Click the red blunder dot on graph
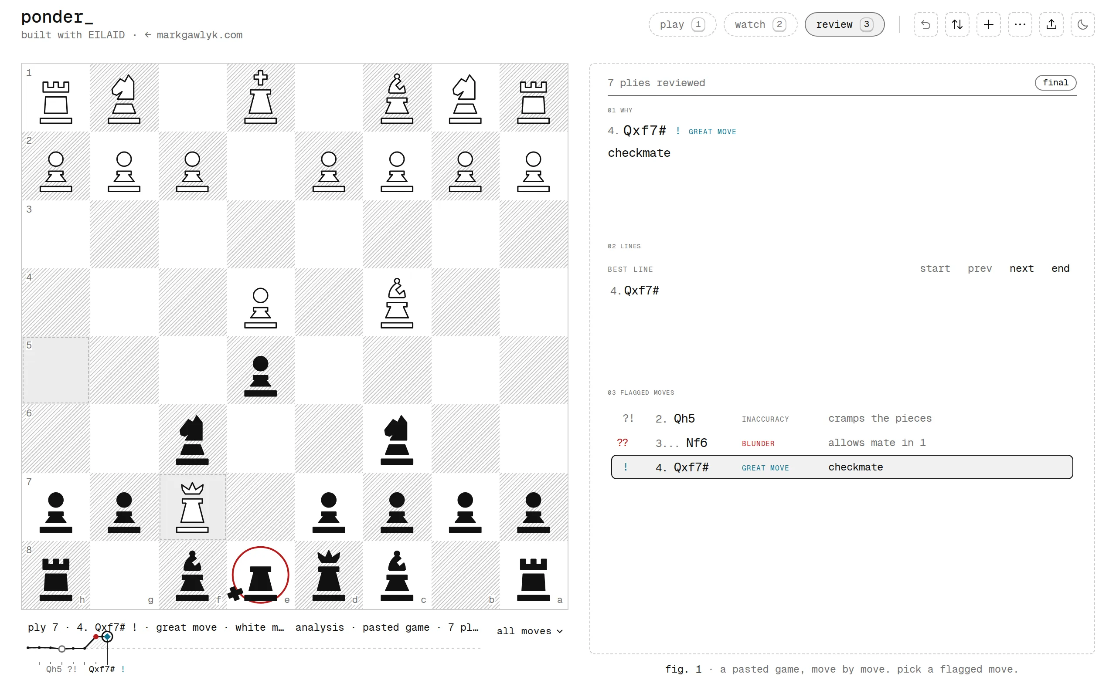Viewport: 1116px width, 697px height. [96, 636]
